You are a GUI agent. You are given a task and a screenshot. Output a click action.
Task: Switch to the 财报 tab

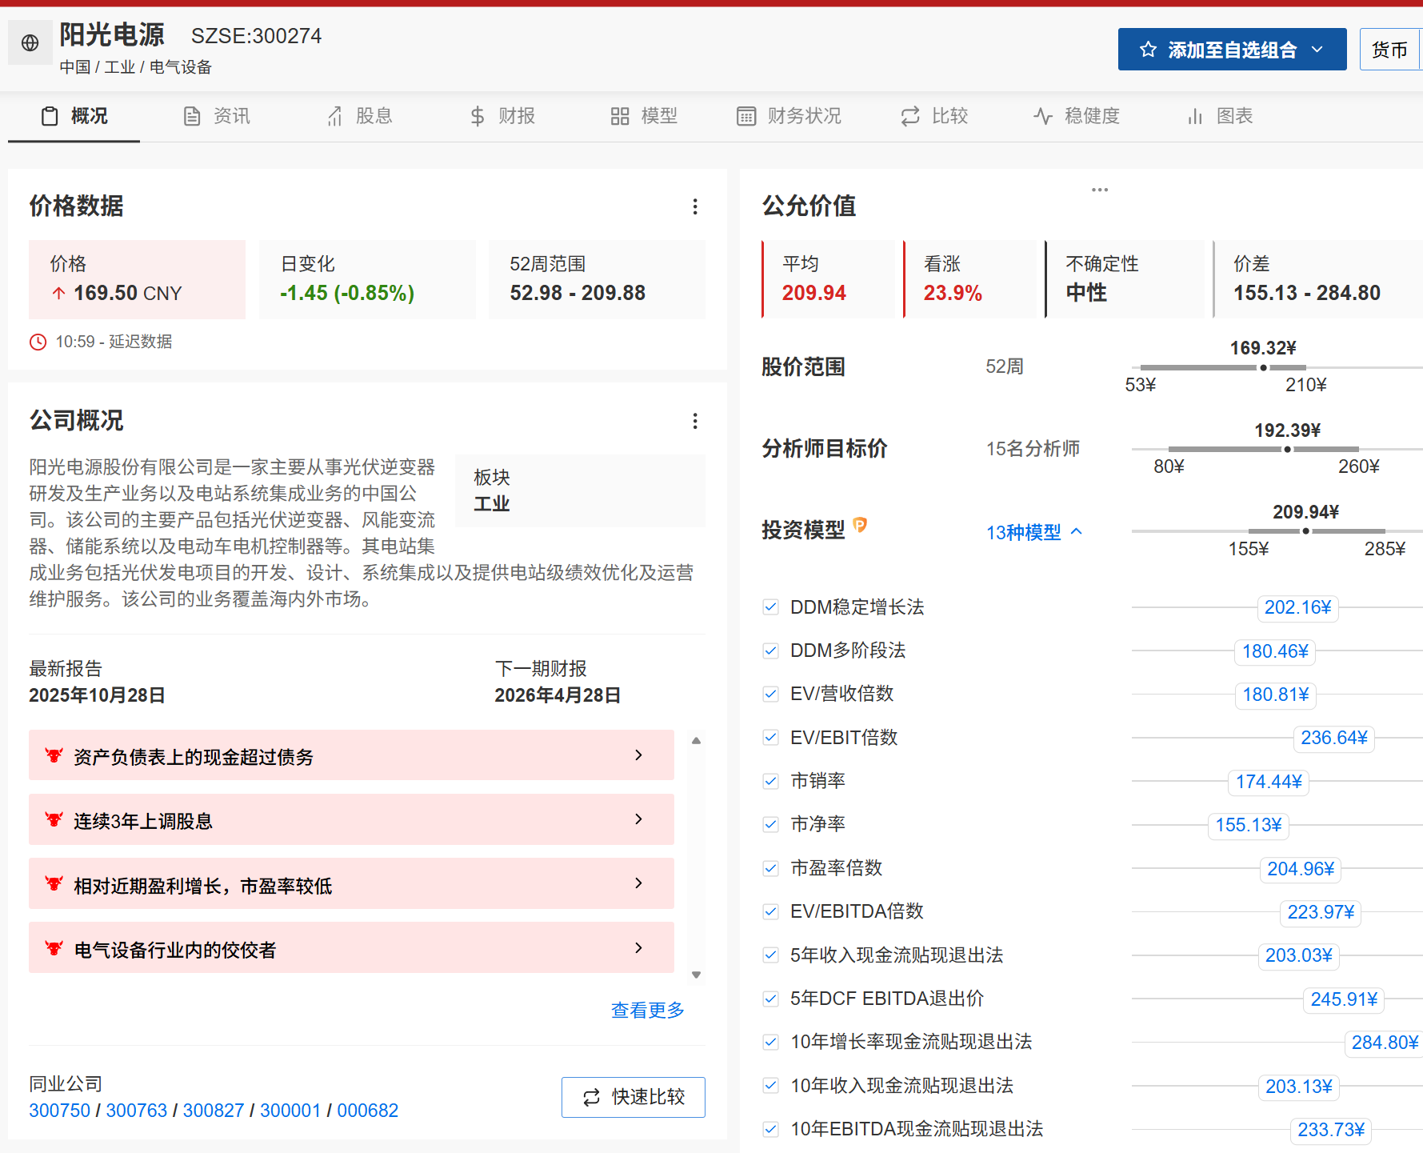click(x=502, y=117)
